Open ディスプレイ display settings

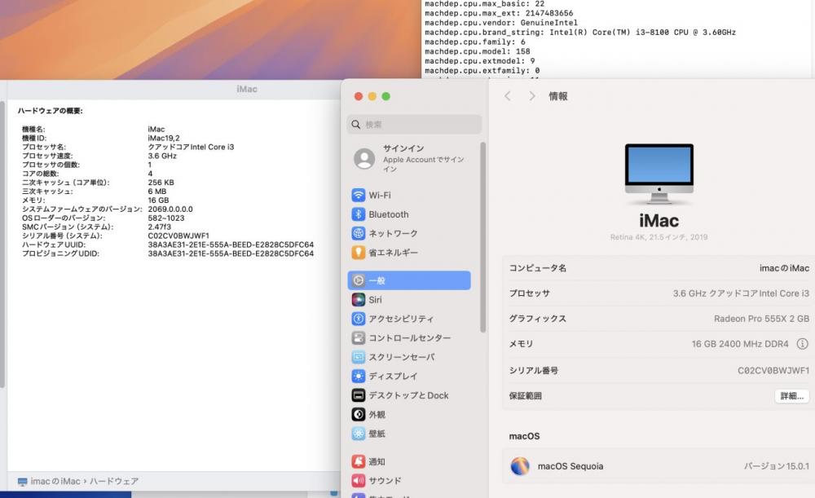point(393,377)
